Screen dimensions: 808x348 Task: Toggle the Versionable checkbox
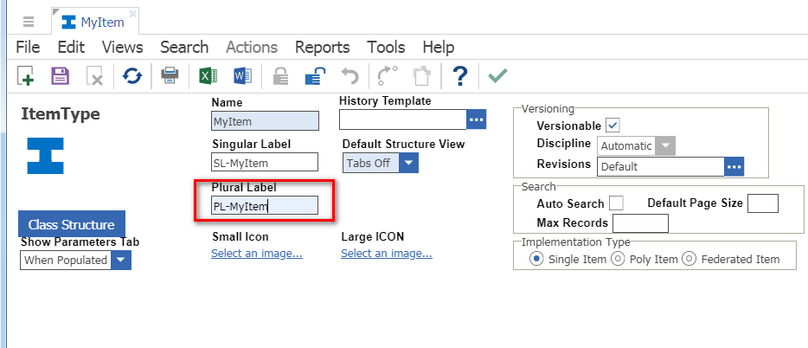point(612,126)
